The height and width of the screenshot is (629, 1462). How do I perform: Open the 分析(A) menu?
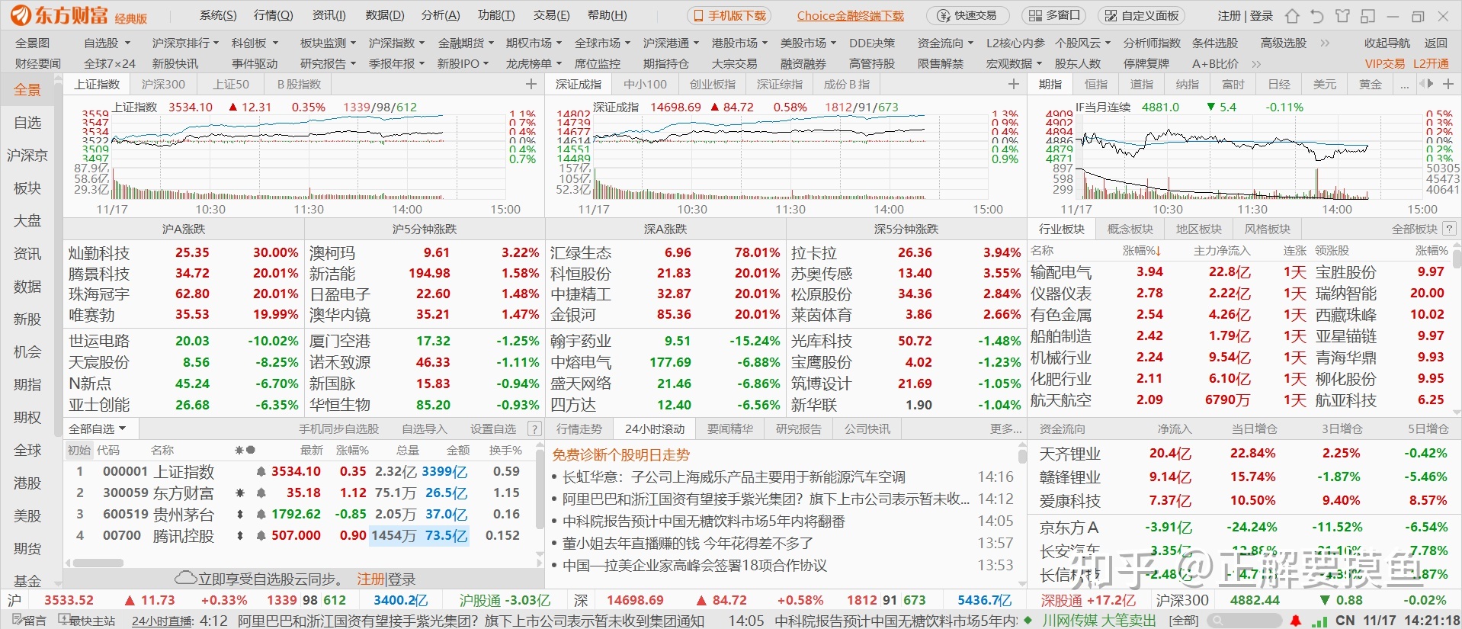(441, 15)
